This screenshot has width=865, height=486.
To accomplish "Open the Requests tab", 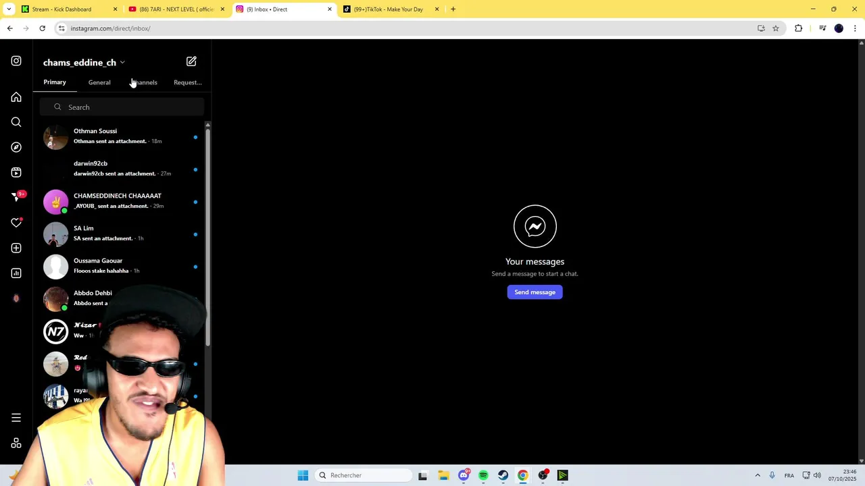I will (188, 82).
